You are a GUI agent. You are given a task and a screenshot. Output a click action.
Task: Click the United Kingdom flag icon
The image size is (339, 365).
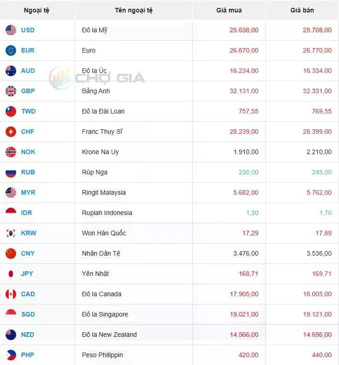click(x=11, y=91)
